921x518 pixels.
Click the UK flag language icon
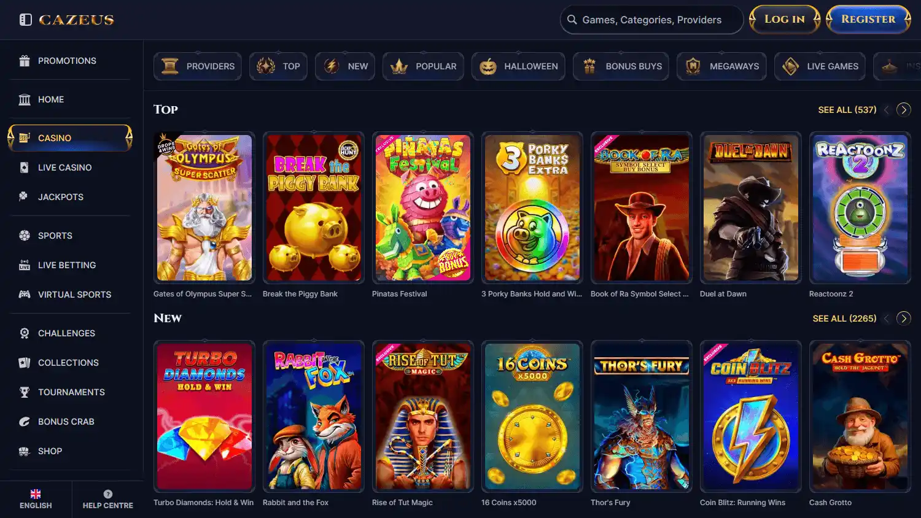click(x=36, y=494)
